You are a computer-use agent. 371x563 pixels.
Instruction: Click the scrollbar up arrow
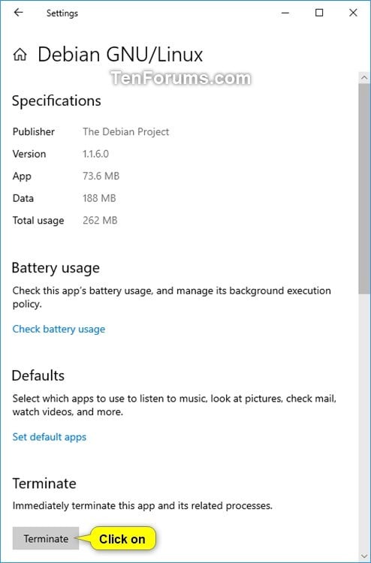click(x=363, y=77)
